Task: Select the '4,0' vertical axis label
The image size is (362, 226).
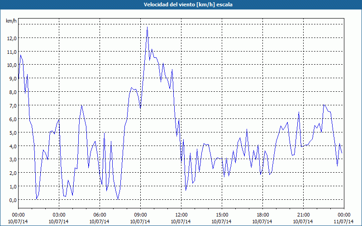Action: pyautogui.click(x=13, y=146)
